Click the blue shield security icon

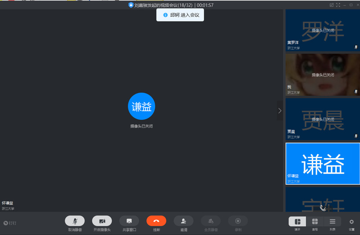coord(131,5)
